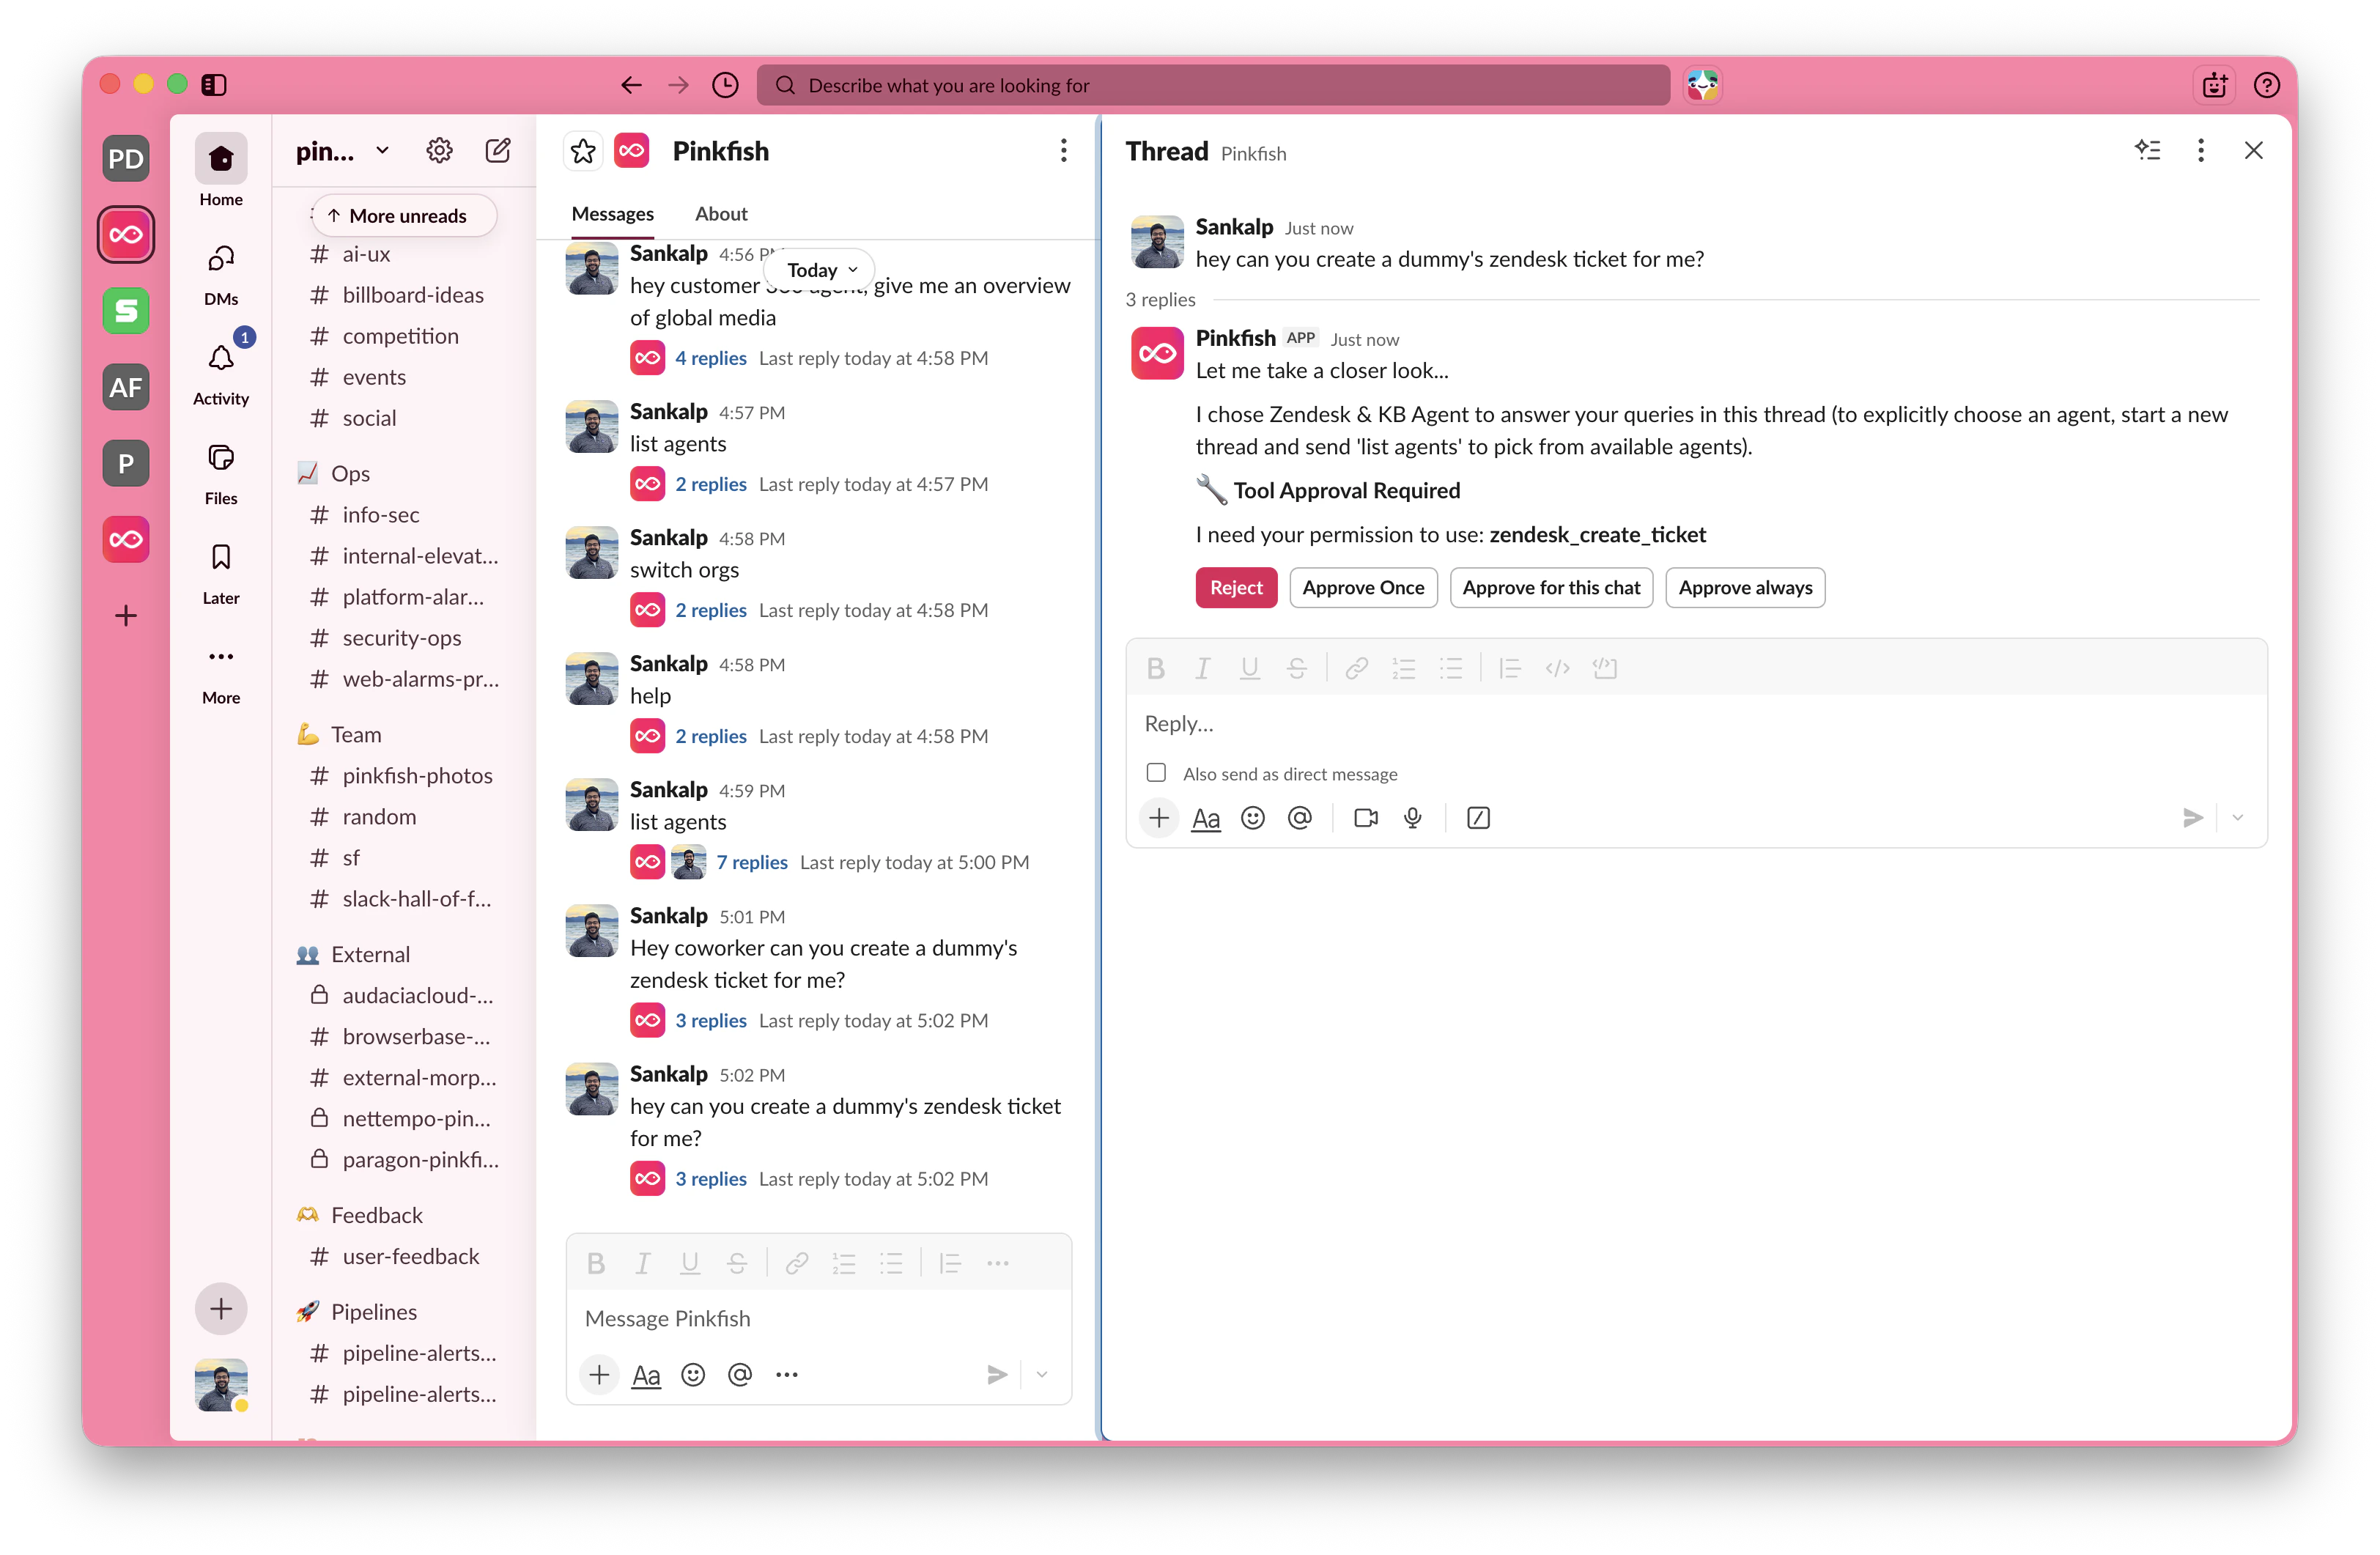Toggle bold formatting in the reply toolbar

pyautogui.click(x=1156, y=668)
